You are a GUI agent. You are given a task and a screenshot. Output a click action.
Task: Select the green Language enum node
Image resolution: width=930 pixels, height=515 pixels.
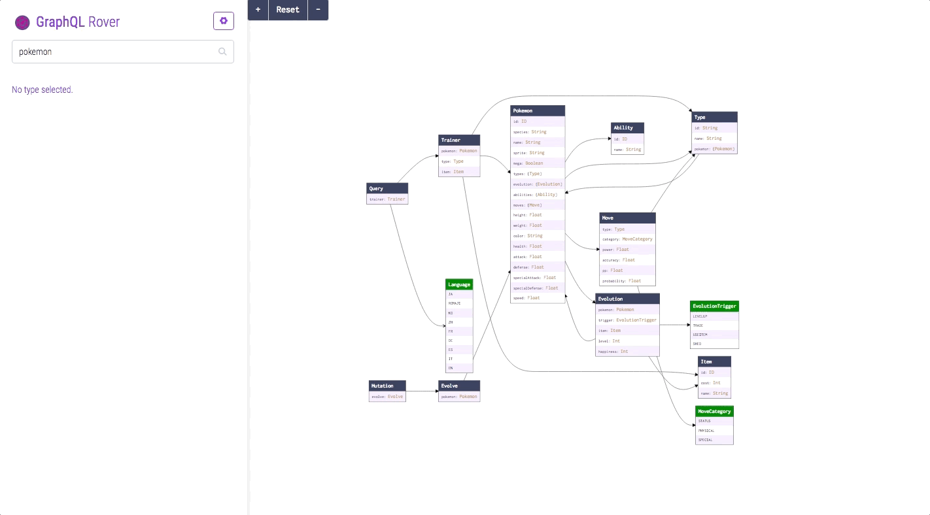(458, 284)
